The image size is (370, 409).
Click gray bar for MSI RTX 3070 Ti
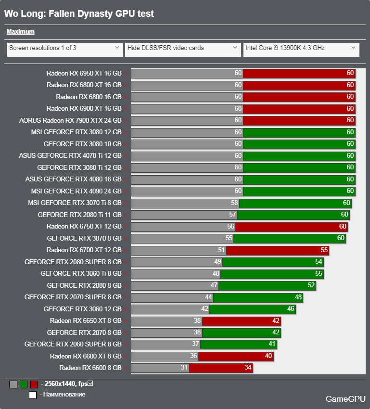click(185, 203)
